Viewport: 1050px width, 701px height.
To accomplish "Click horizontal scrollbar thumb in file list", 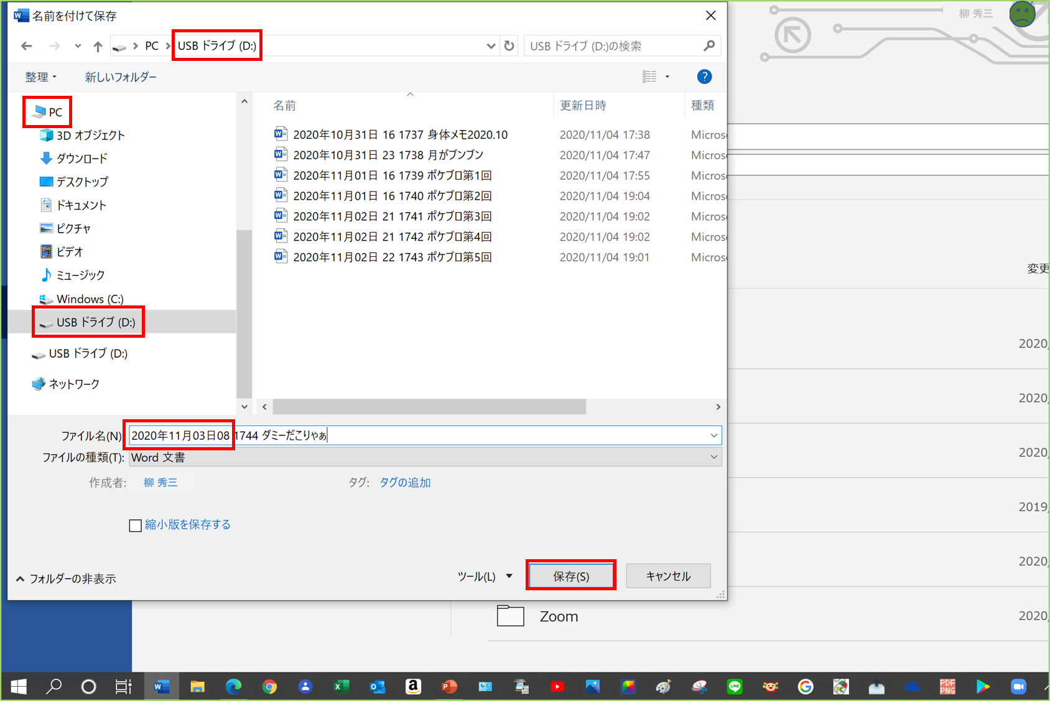I will point(429,407).
